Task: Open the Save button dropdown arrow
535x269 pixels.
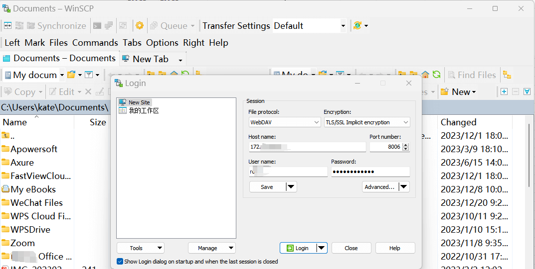Action: click(x=291, y=186)
